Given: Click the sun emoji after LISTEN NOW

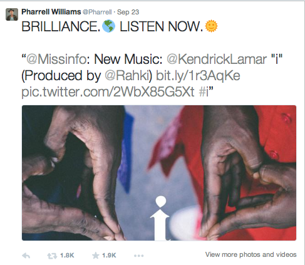Looking at the screenshot, I should pyautogui.click(x=211, y=26).
